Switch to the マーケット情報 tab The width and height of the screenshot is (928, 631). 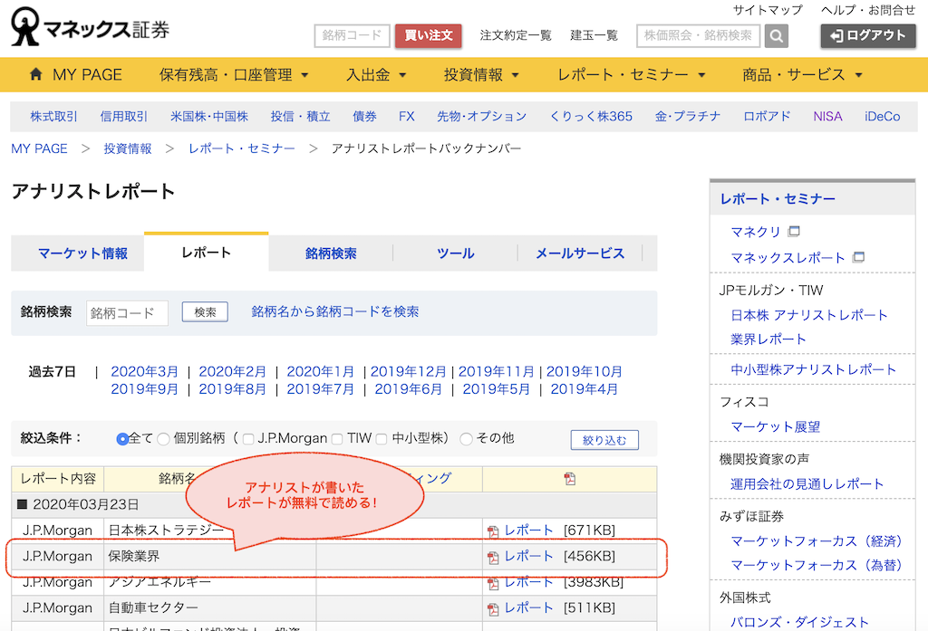[82, 253]
